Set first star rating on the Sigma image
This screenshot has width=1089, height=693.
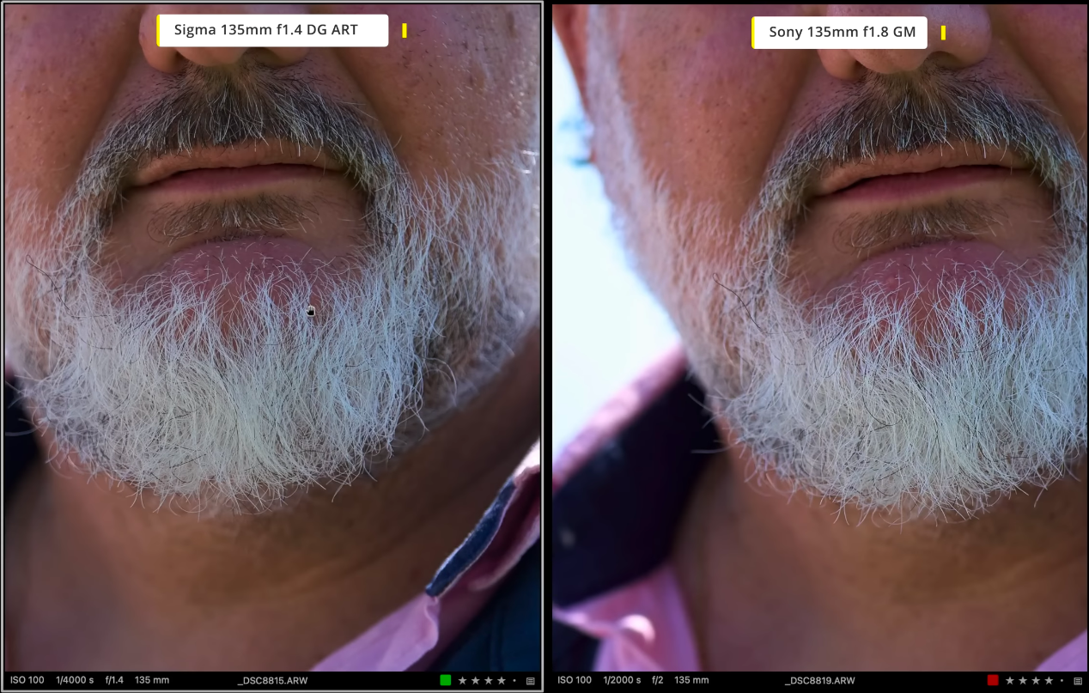pos(462,680)
